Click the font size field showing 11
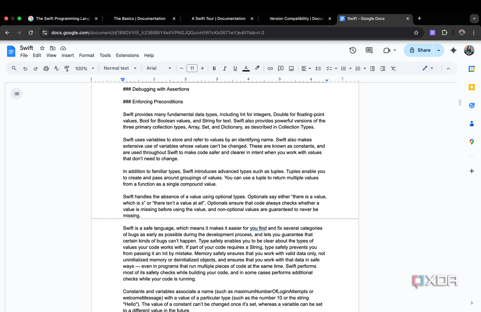 click(x=192, y=68)
